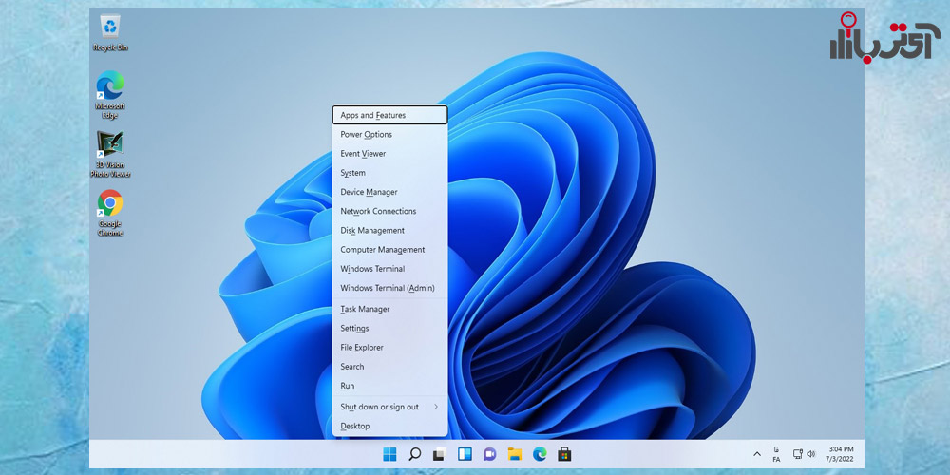
Task: Click System in the context menu
Action: tap(390, 173)
